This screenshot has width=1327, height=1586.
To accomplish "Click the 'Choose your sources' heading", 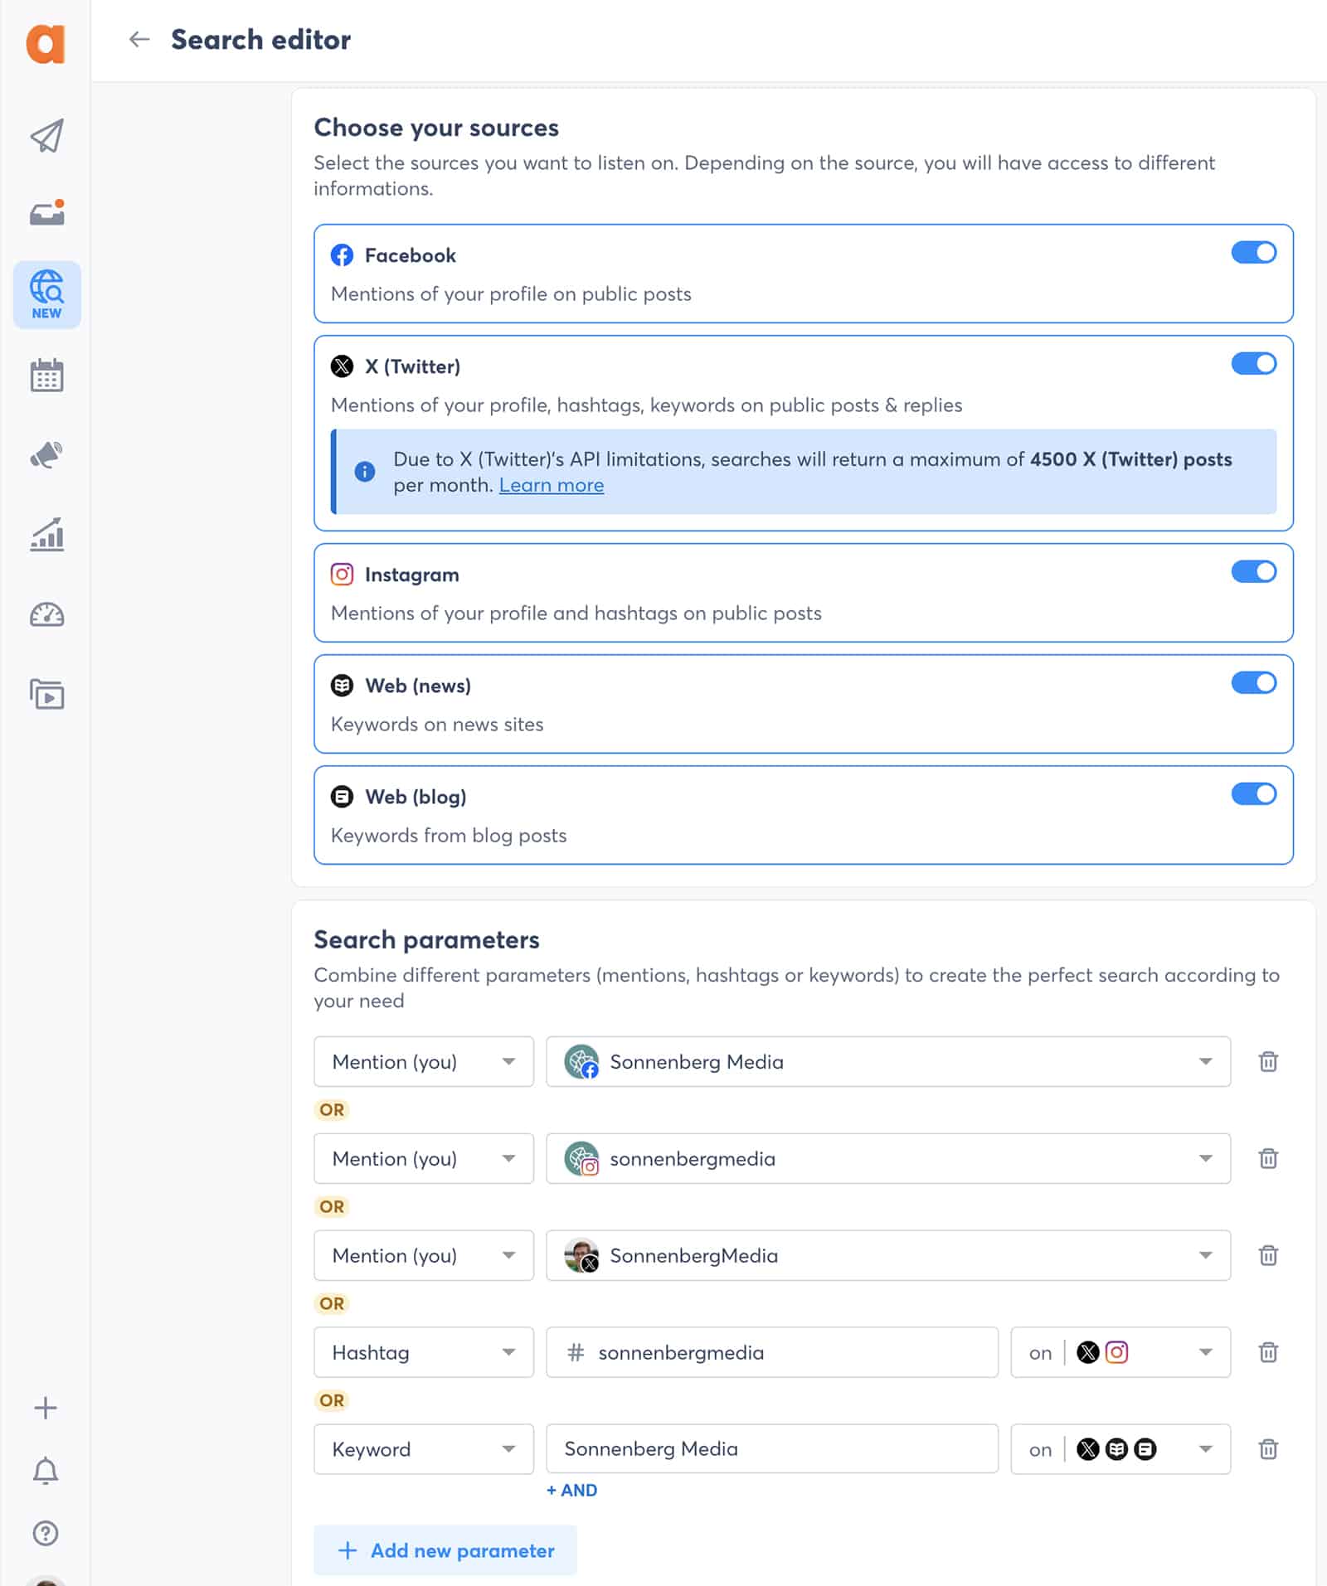I will coord(436,128).
